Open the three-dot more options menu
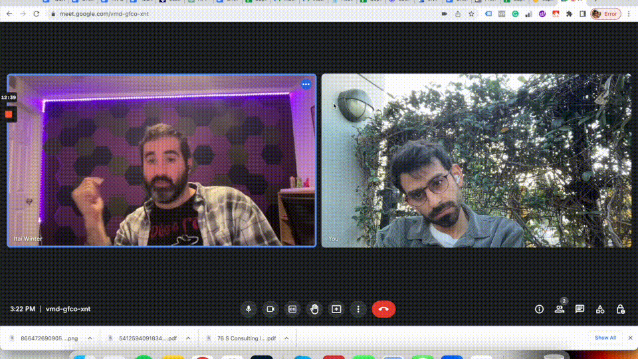Viewport: 638px width, 359px height. [358, 309]
